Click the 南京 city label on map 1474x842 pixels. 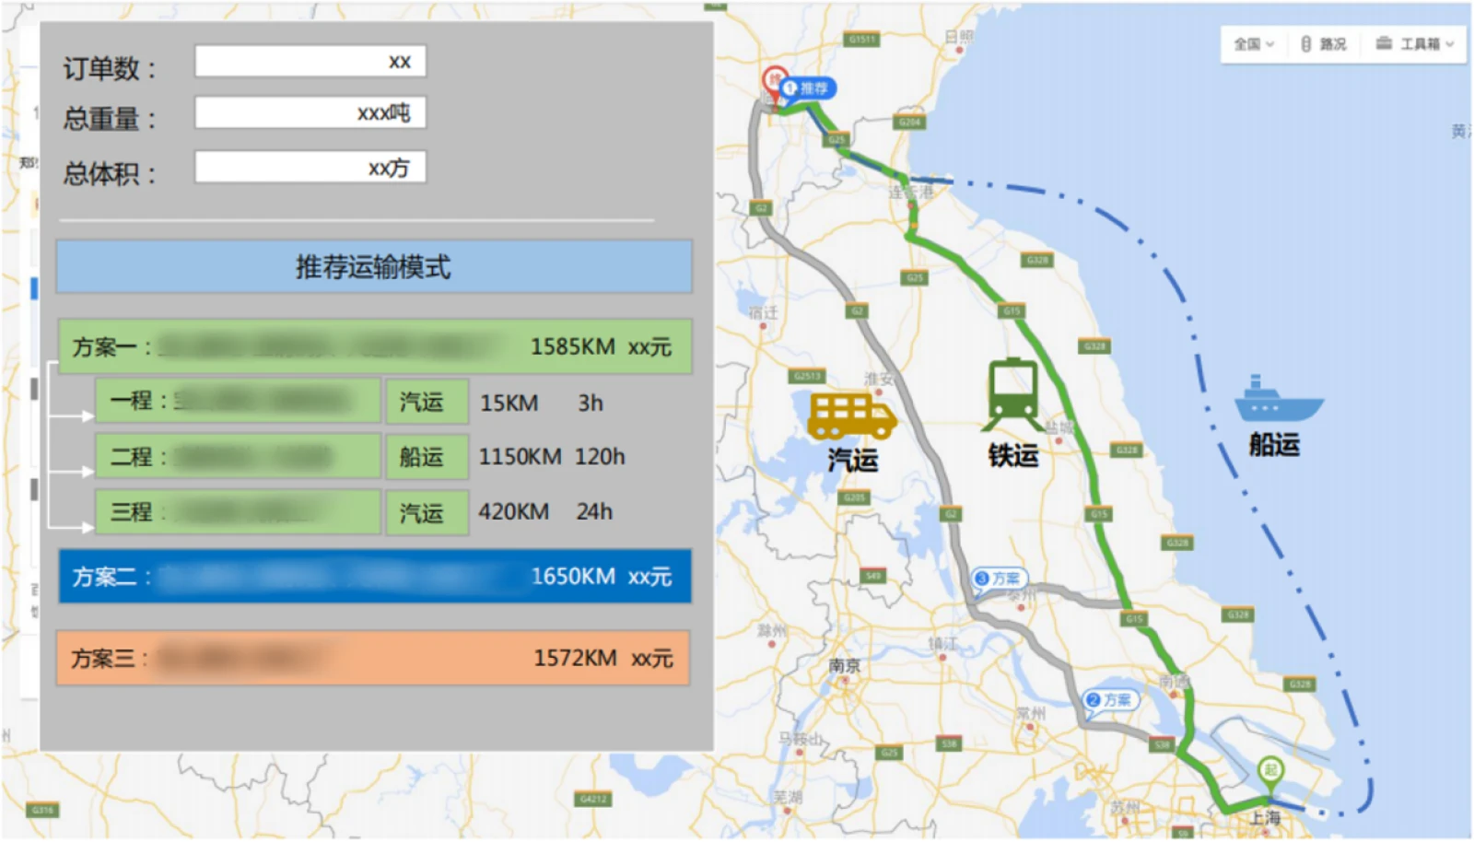pos(845,665)
